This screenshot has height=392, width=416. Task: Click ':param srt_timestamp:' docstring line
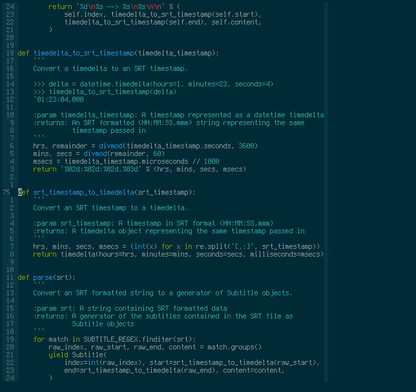(x=153, y=223)
